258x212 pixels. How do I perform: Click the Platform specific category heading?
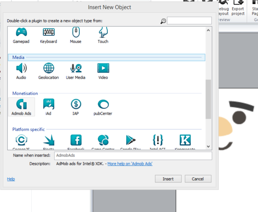[x=28, y=129]
